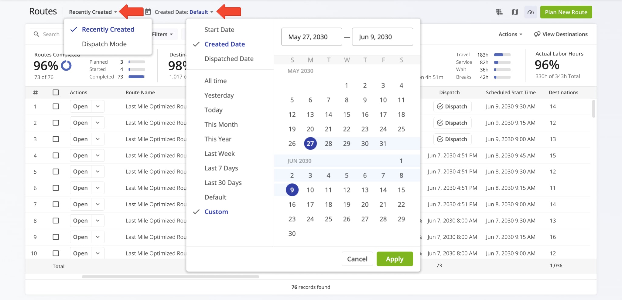The image size is (622, 300).
Task: Choose Last 7 Days in the date filter menu
Action: 221,168
